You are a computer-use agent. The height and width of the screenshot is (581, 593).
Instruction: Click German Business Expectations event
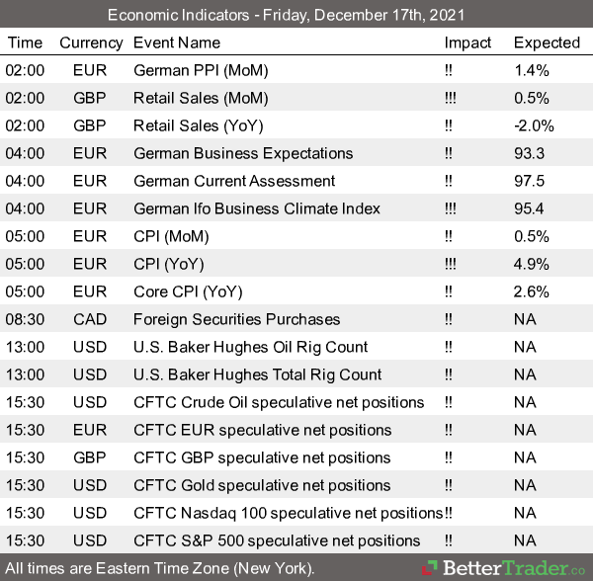pyautogui.click(x=243, y=153)
